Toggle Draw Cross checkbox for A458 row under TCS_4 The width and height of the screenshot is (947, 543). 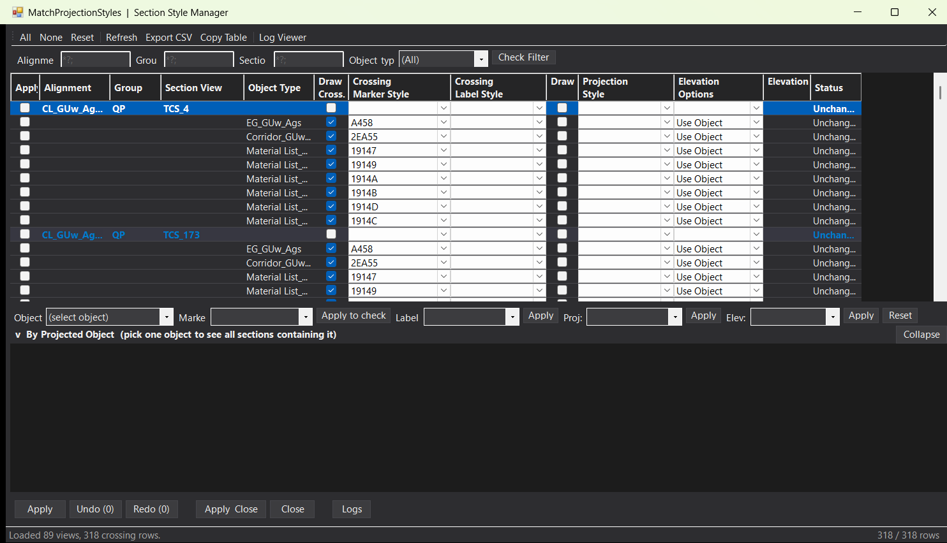pyautogui.click(x=331, y=122)
